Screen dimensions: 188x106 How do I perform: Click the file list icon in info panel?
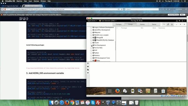point(88,70)
